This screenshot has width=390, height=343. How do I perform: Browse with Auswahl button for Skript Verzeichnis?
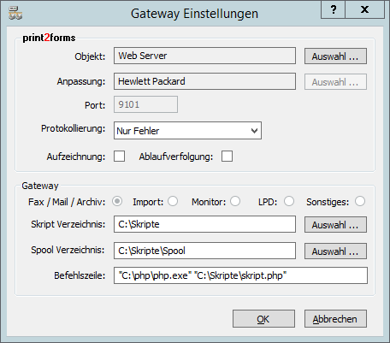pos(335,225)
